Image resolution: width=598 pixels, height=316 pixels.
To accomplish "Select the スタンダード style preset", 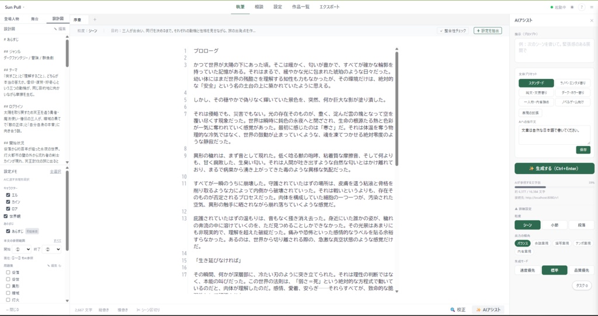I will tap(536, 83).
